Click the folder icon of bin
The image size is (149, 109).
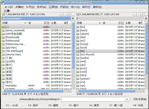[78, 27]
